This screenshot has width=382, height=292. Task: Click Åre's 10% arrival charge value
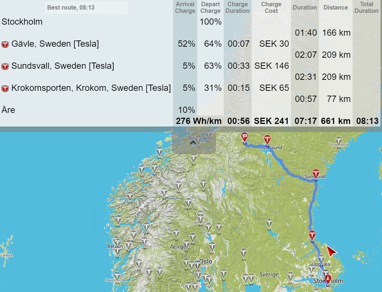(x=186, y=110)
